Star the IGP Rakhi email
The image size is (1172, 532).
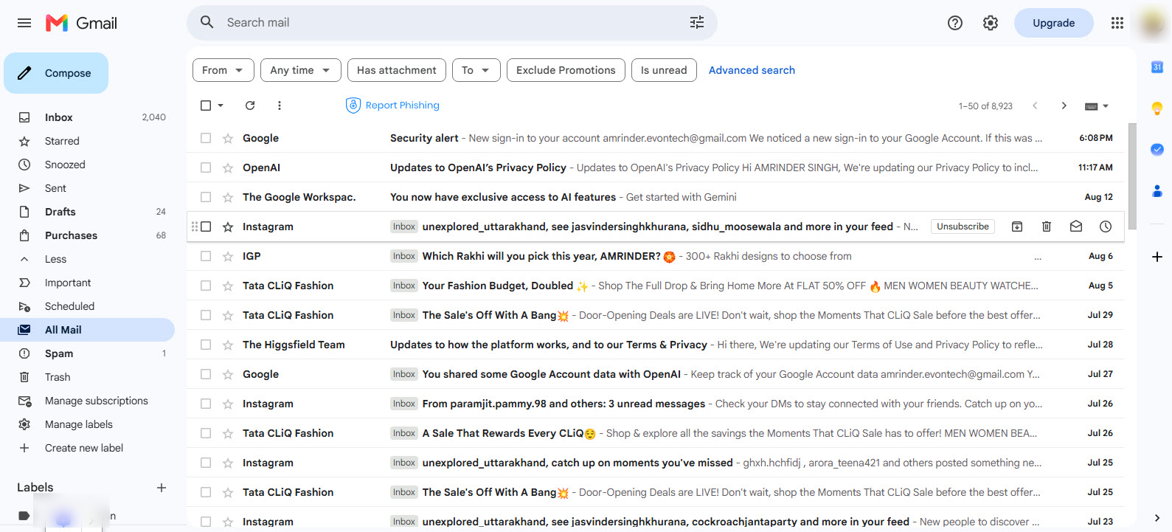228,256
